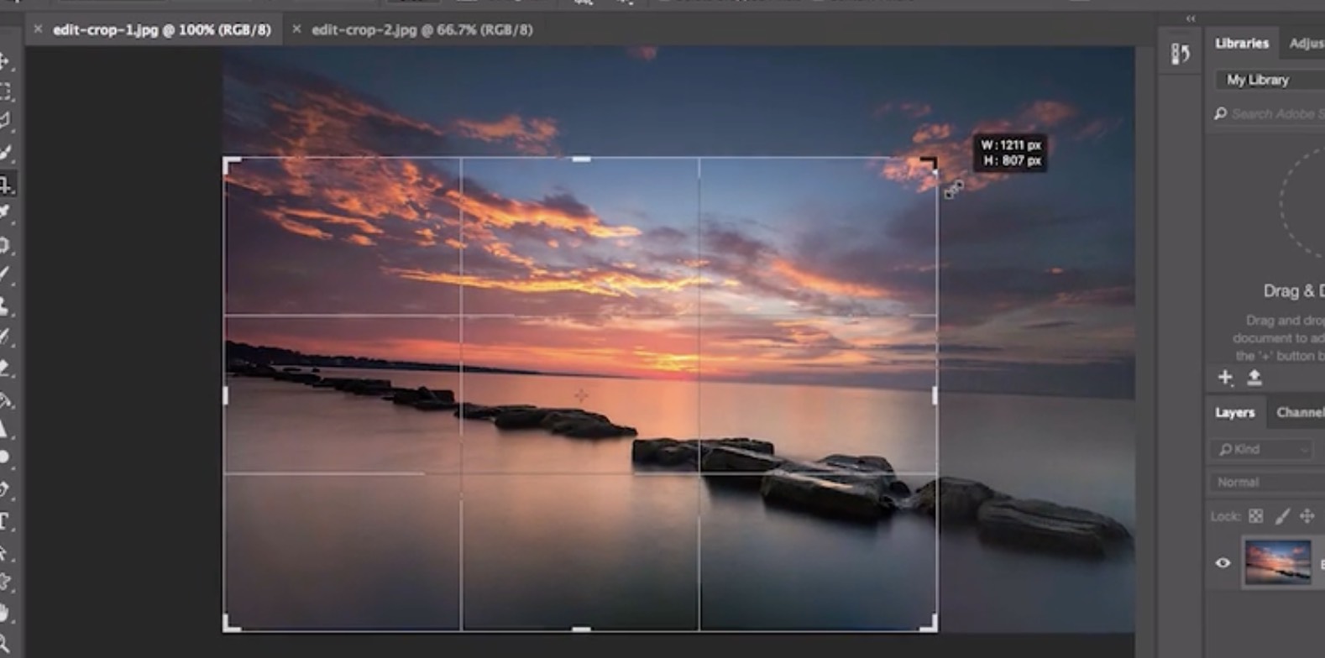Screen dimensions: 1325x658
Task: Select the layer thumbnail in Layers panel
Action: click(1277, 561)
